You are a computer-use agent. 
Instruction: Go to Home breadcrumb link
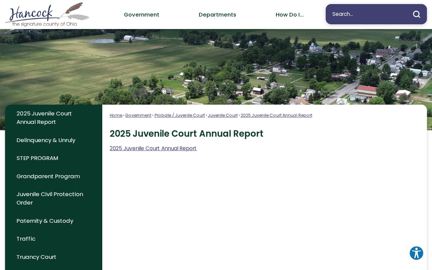(x=116, y=115)
